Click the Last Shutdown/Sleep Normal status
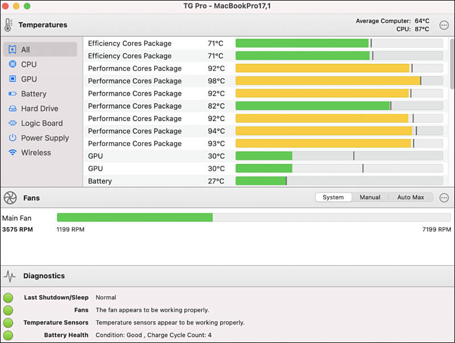Image resolution: width=455 pixels, height=343 pixels. point(106,297)
